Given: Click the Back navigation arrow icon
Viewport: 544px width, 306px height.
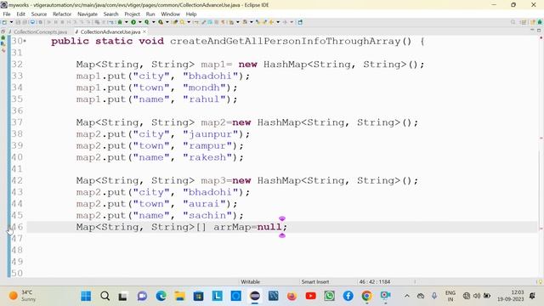Looking at the screenshot, I should pyautogui.click(x=272, y=22).
